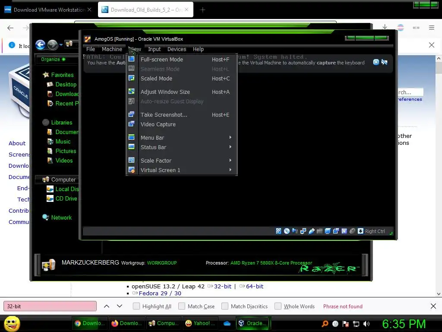This screenshot has height=332, width=442.
Task: Go to next find match arrow
Action: [x=120, y=306]
